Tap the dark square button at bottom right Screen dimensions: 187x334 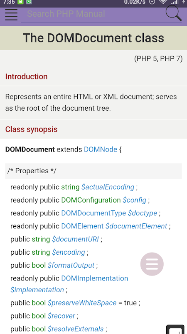(175, 329)
